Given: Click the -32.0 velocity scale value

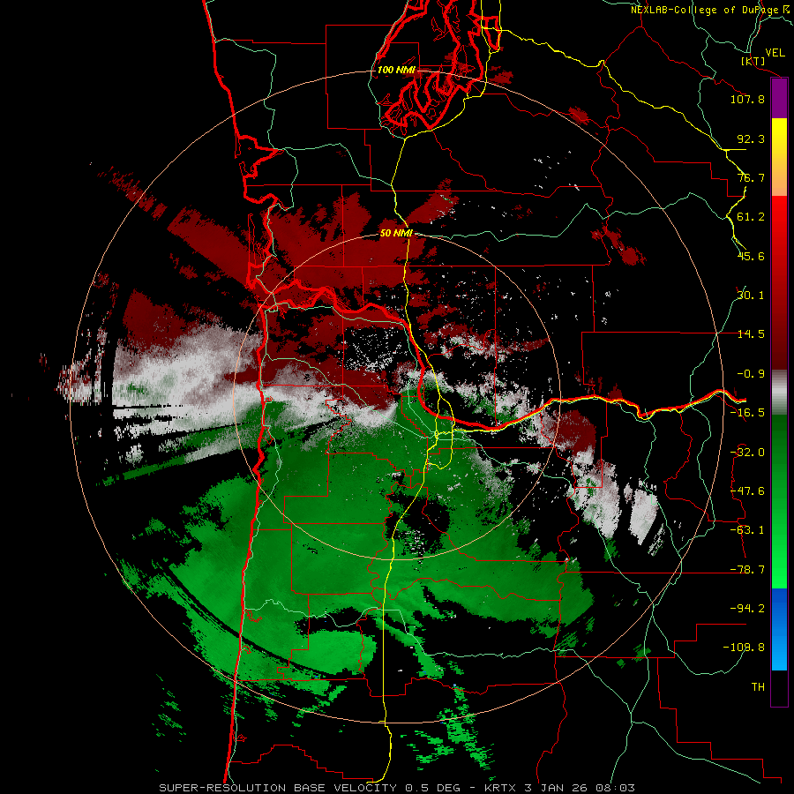Looking at the screenshot, I should [x=747, y=453].
